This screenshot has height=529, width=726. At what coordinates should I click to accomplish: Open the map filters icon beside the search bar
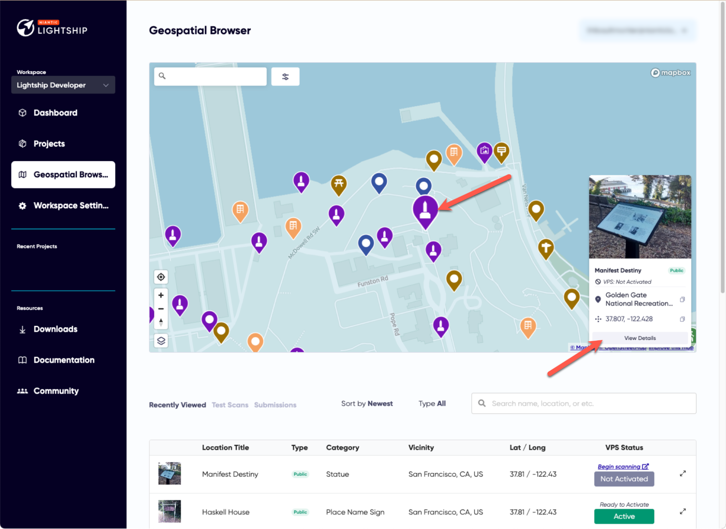coord(285,76)
